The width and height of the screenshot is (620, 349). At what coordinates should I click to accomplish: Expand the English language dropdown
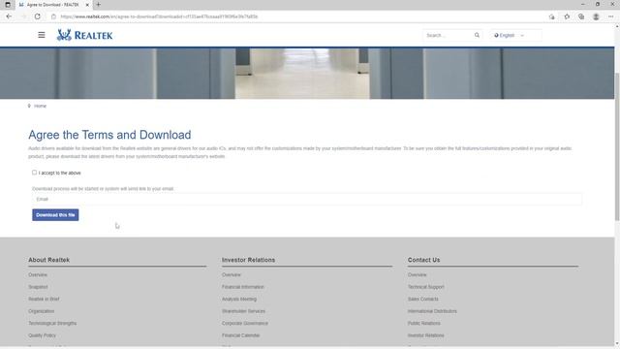pyautogui.click(x=515, y=35)
